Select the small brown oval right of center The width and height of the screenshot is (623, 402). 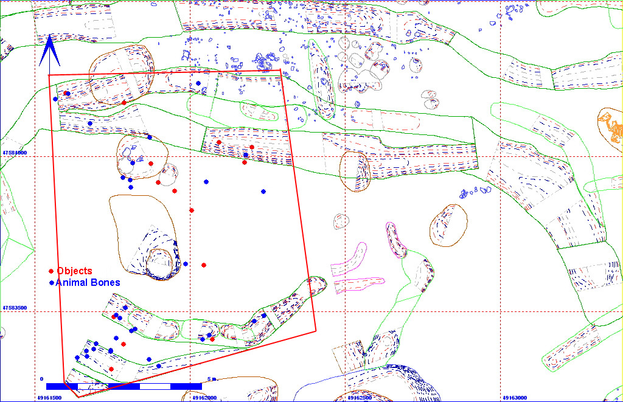[x=449, y=225]
